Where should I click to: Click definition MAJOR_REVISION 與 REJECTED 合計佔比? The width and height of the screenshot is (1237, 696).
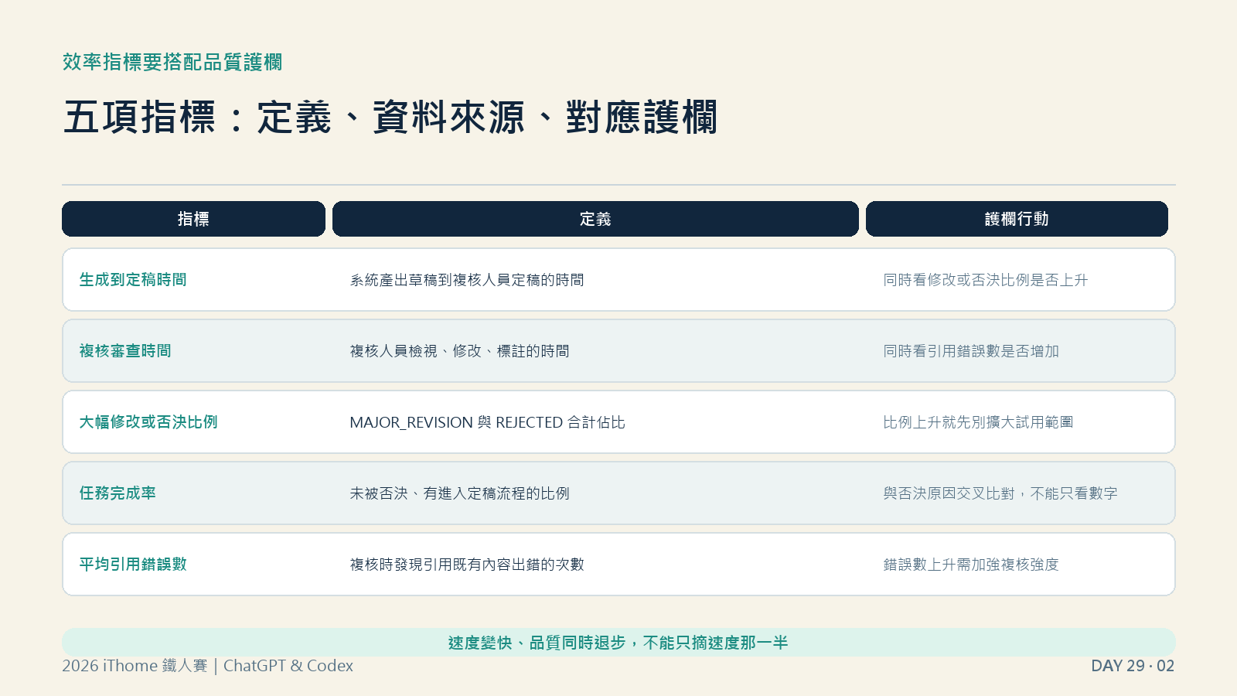[x=487, y=422]
